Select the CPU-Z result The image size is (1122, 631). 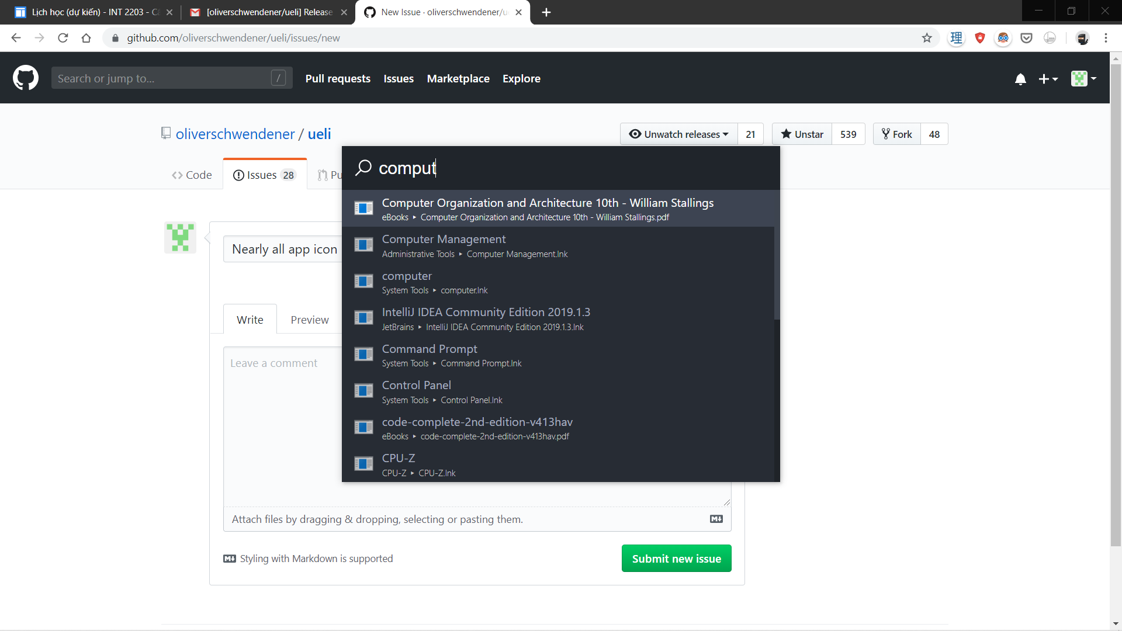[558, 464]
